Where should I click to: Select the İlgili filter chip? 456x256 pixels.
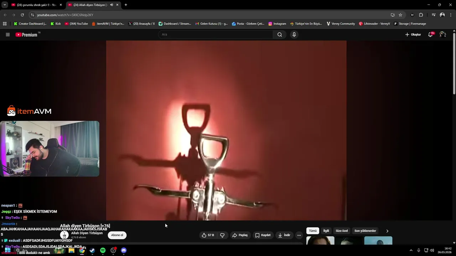(x=326, y=231)
